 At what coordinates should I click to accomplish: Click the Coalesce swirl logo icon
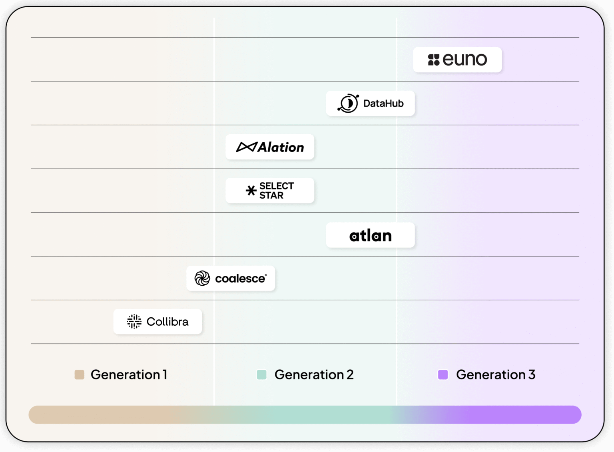202,278
